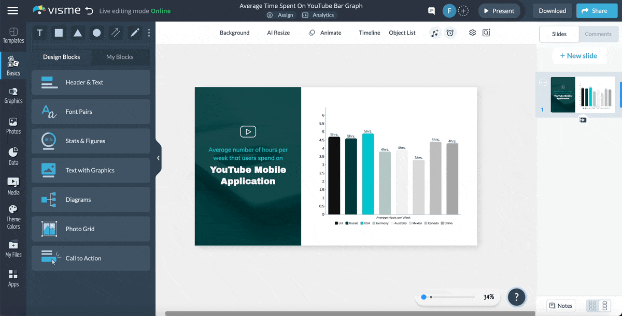The width and height of the screenshot is (622, 316).
Task: Click the undo arrow icon
Action: 89,11
